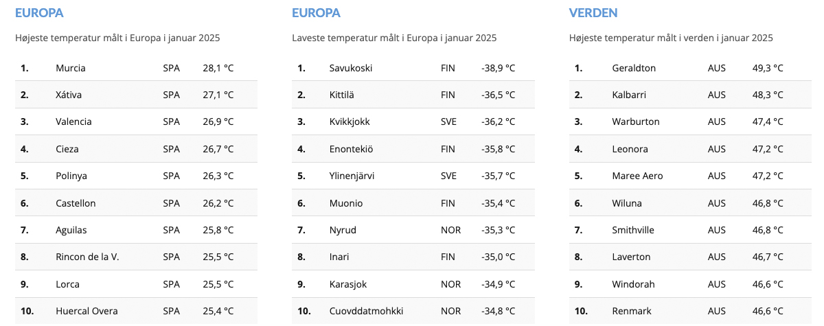This screenshot has width=824, height=326.
Task: Select the Karasjok row
Action: [x=413, y=284]
